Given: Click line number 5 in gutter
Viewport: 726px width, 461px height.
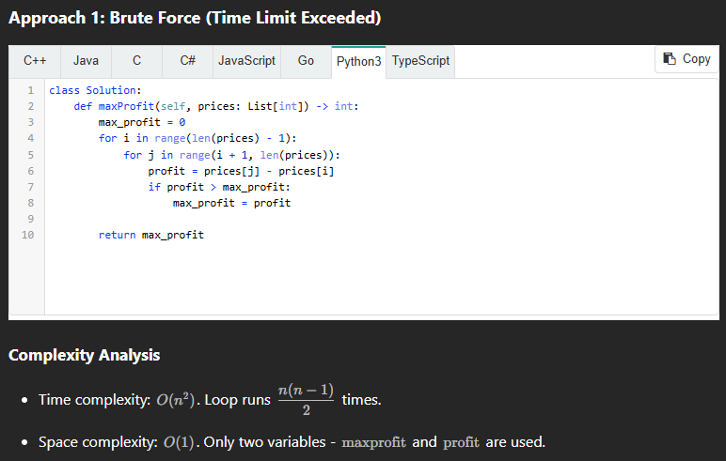Looking at the screenshot, I should (x=30, y=155).
